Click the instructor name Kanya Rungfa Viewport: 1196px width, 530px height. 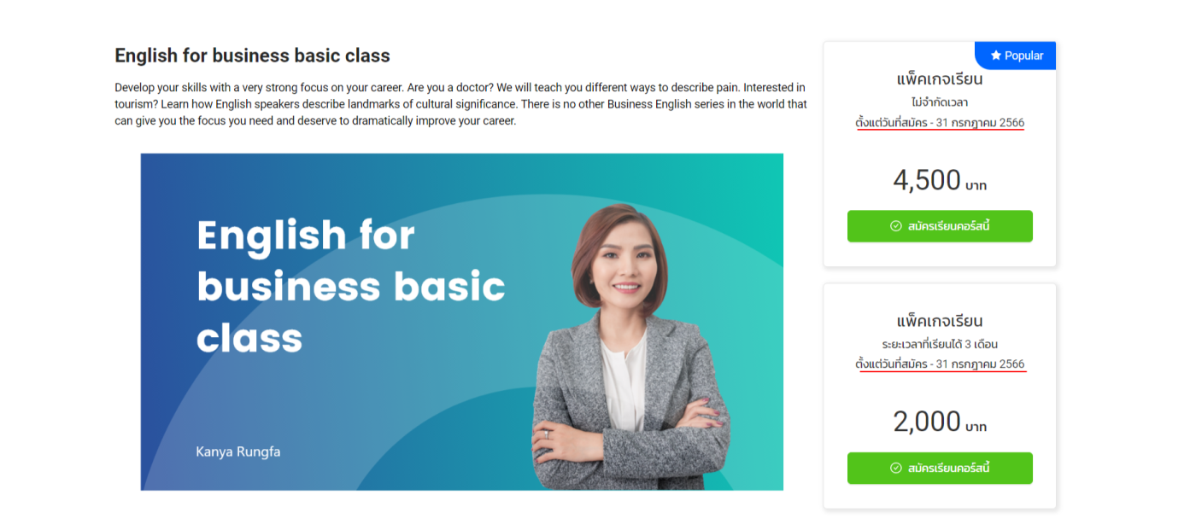click(x=238, y=451)
